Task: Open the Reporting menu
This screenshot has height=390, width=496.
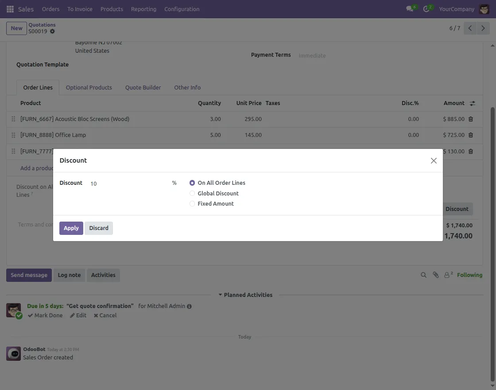Action: tap(143, 9)
